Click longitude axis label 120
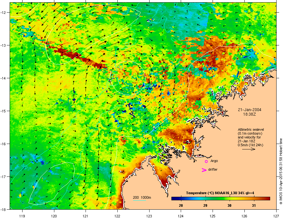This screenshot has height=219, width=283. (54, 216)
